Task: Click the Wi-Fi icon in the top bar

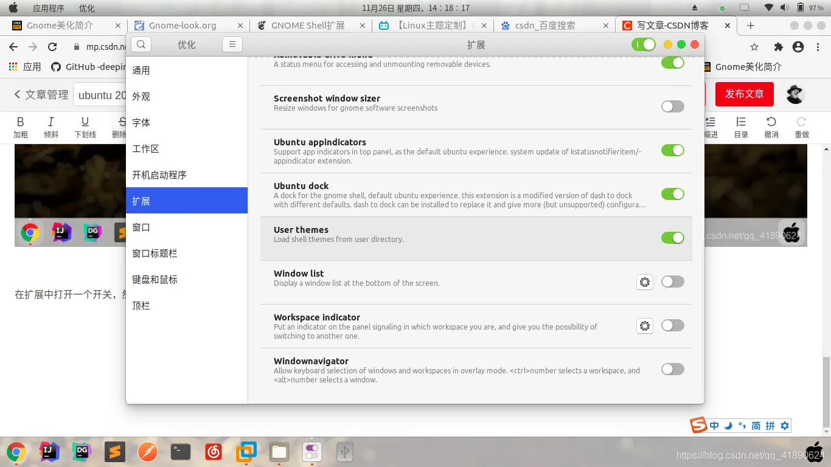Action: click(x=769, y=8)
